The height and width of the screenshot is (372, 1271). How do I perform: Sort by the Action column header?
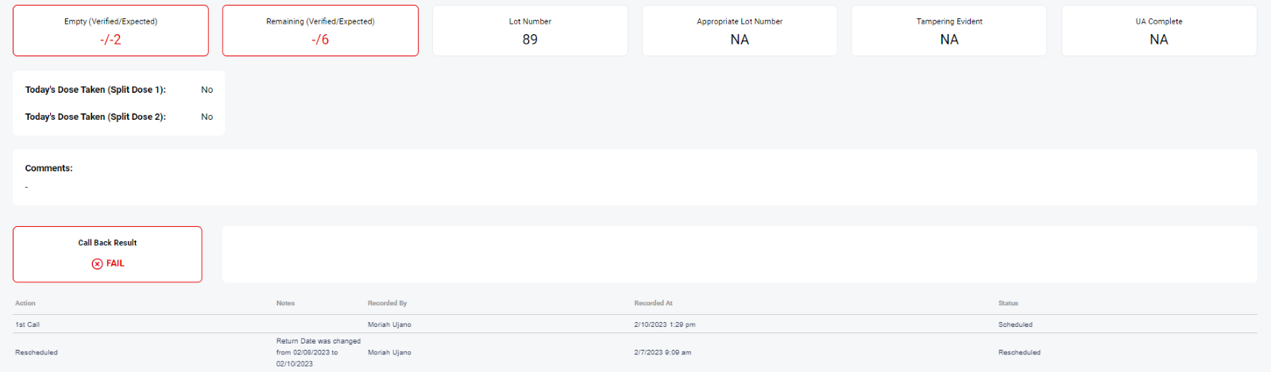point(25,303)
